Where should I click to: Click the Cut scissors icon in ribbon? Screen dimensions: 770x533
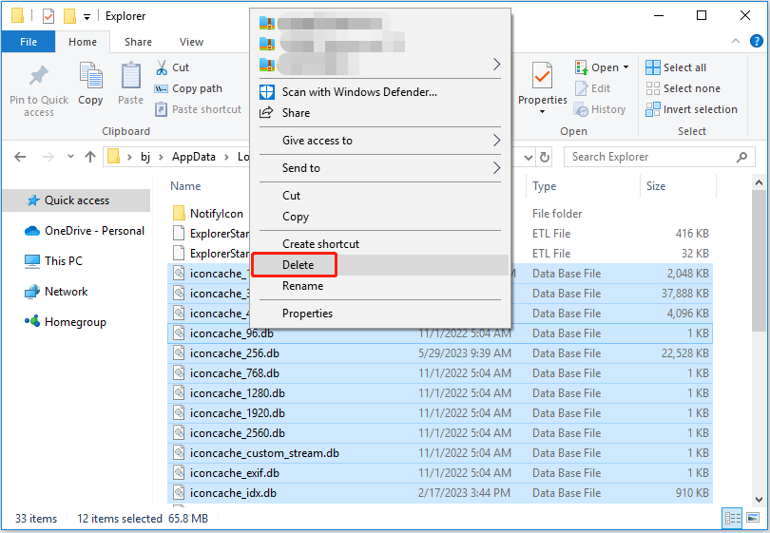pos(161,67)
